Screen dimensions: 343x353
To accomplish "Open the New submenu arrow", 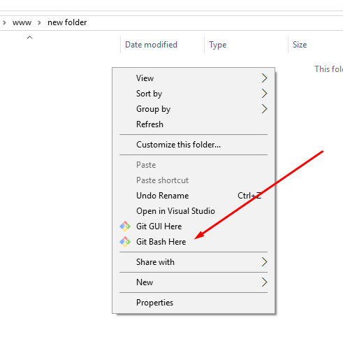I will click(264, 282).
